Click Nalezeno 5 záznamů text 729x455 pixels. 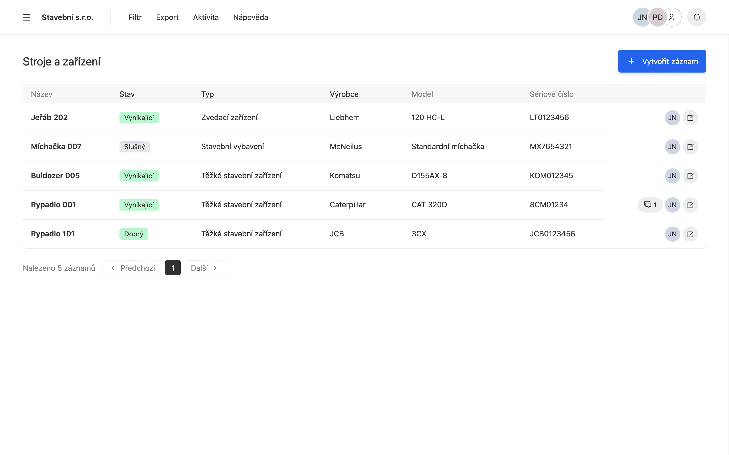pos(59,268)
